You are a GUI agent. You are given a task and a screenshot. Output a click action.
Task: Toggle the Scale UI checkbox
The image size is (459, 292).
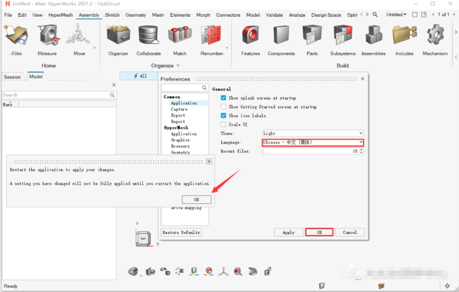pyautogui.click(x=224, y=124)
